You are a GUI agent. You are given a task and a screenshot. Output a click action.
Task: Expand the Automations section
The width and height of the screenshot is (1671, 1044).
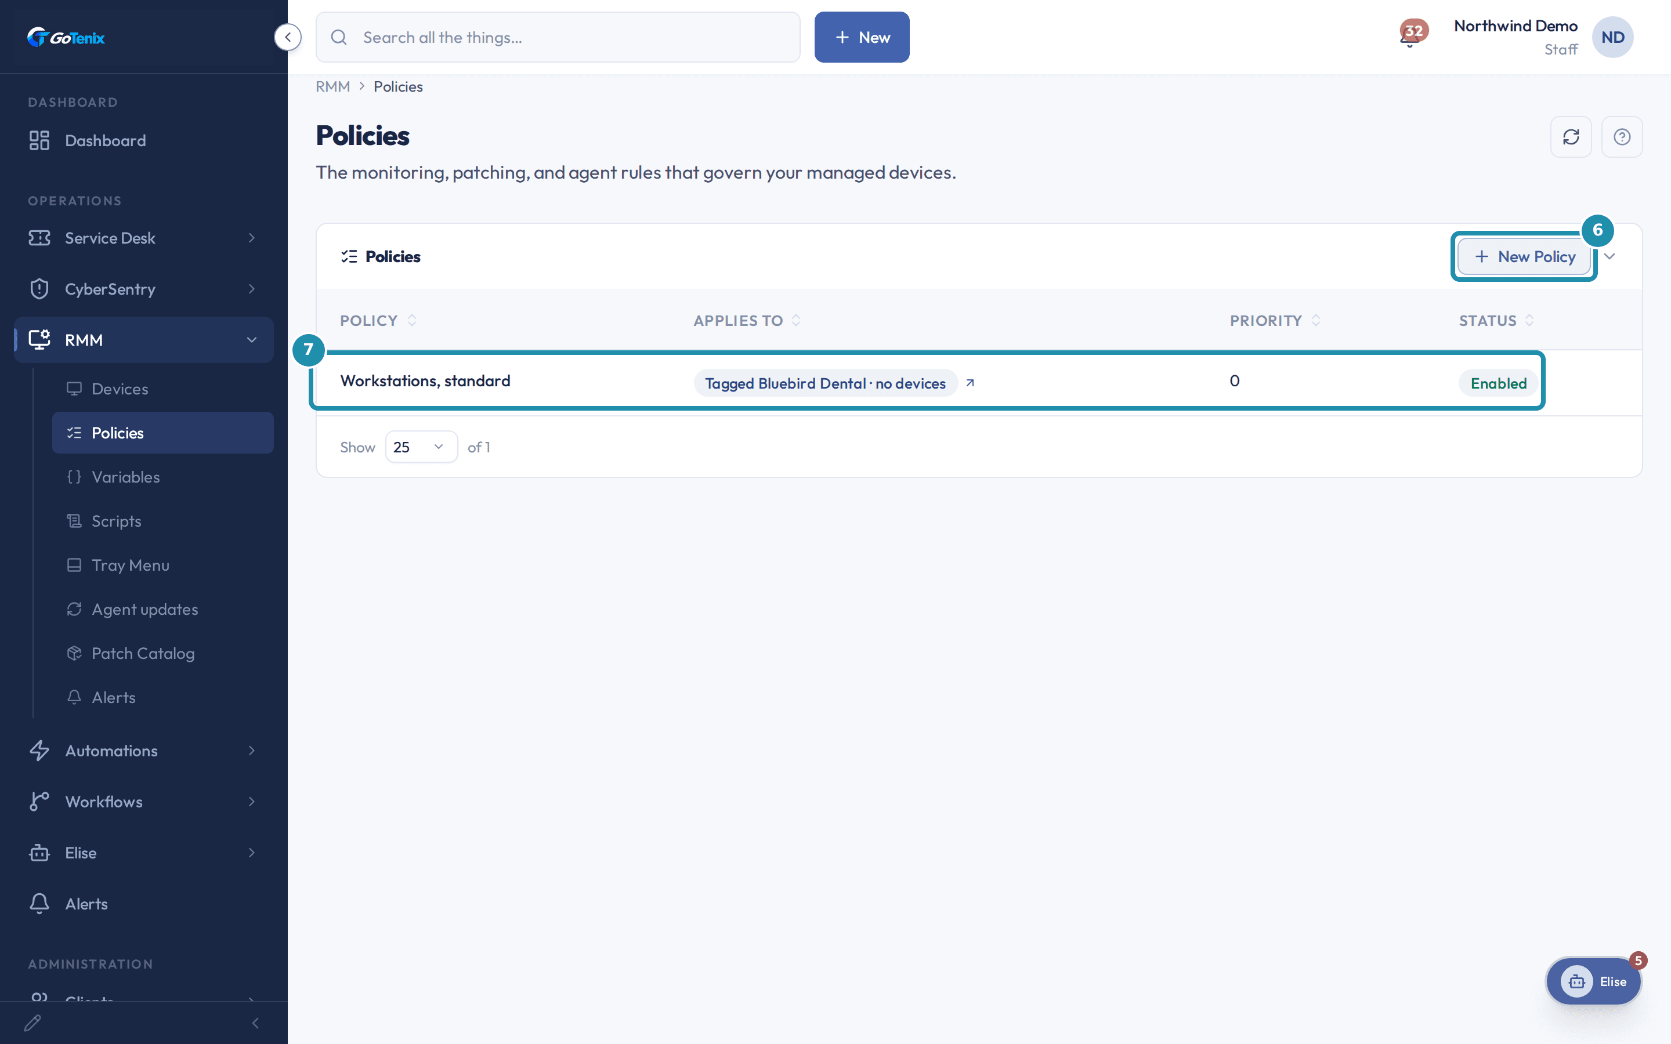pos(144,751)
